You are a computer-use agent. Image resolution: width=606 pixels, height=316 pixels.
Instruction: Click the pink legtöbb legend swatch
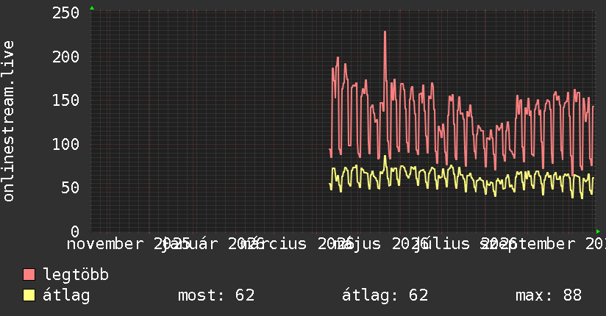[29, 274]
